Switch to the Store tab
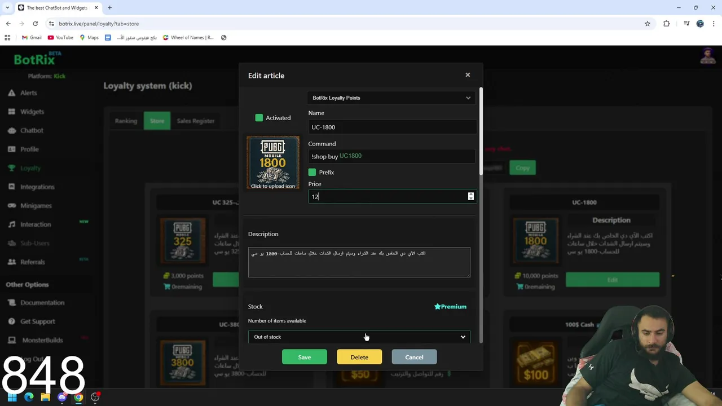Screen dimensions: 722x406 (x=157, y=121)
